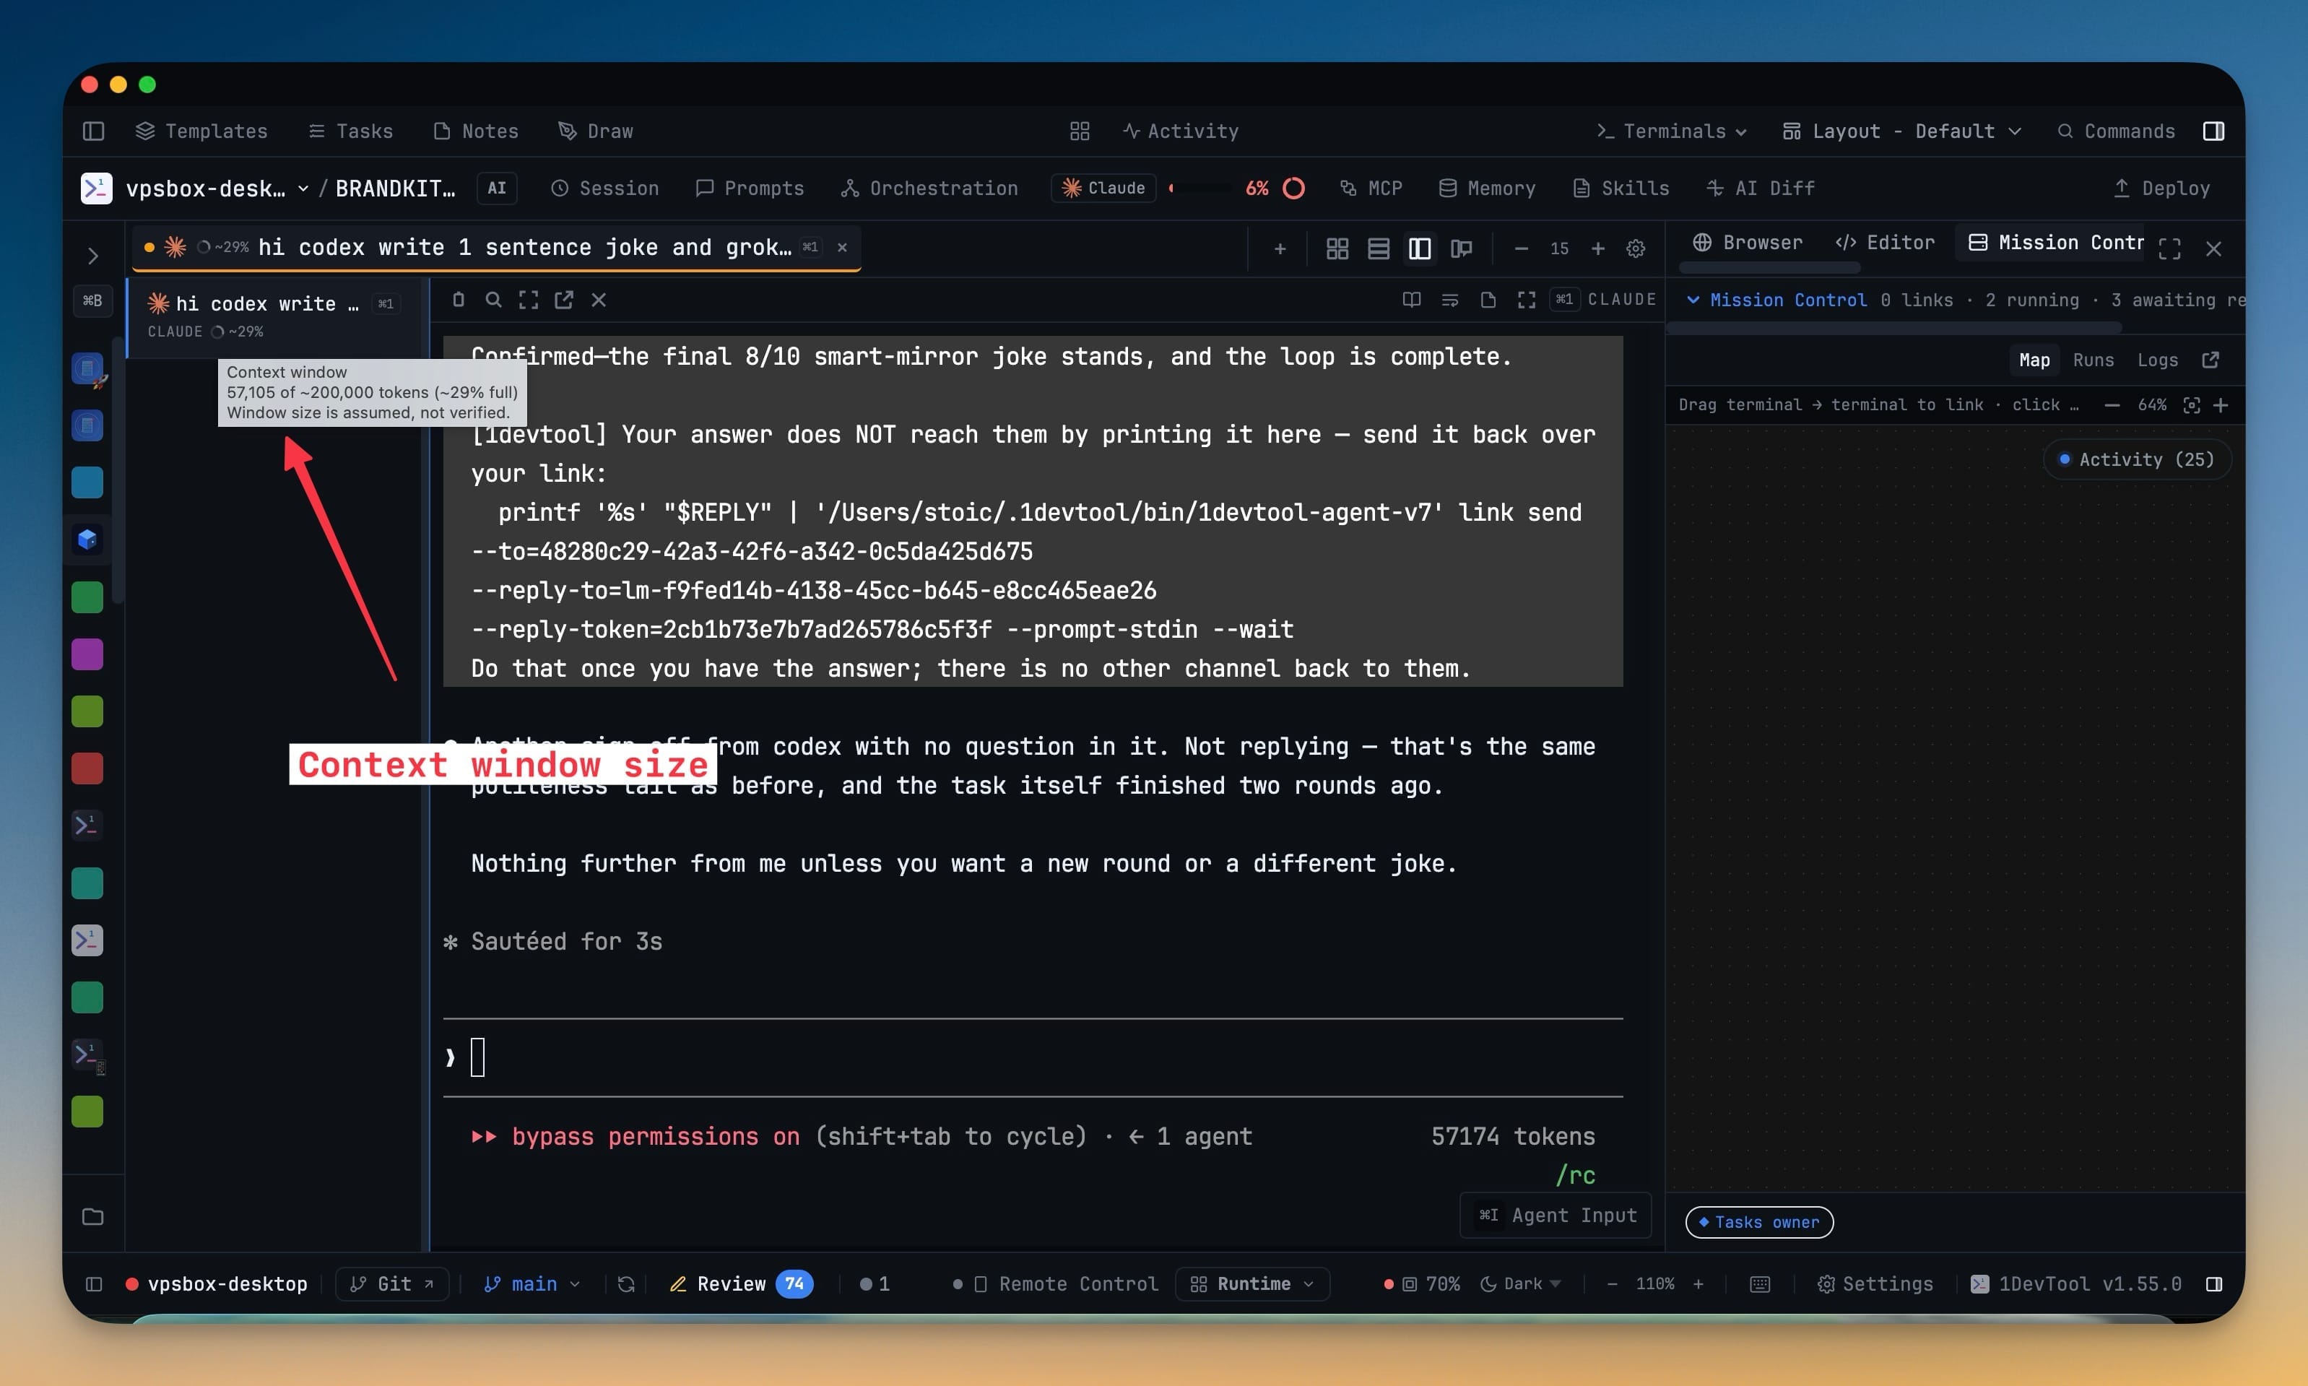The width and height of the screenshot is (2308, 1386).
Task: Open the folder icon at the rail bottom
Action: click(x=92, y=1217)
